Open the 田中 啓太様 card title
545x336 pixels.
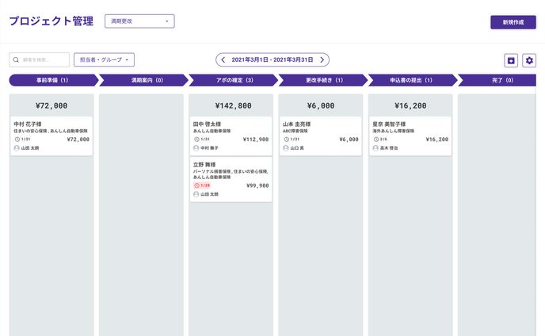tap(208, 124)
